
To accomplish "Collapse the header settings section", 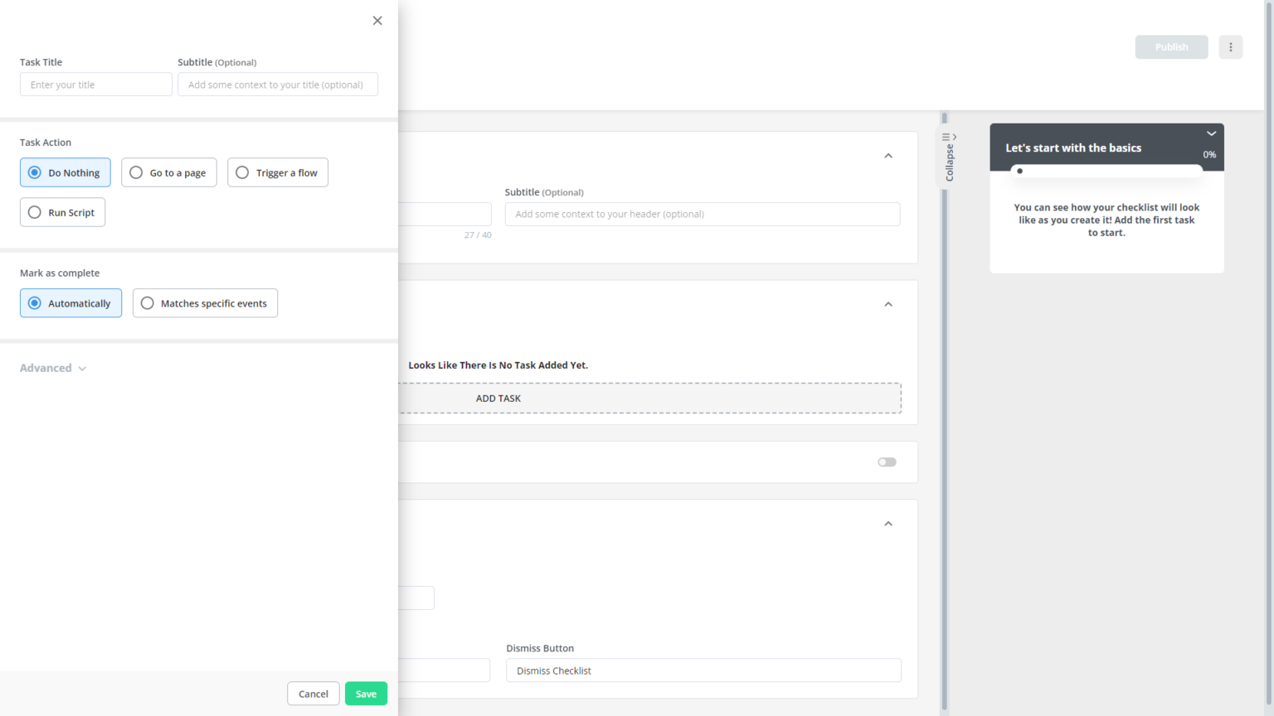I will [887, 156].
